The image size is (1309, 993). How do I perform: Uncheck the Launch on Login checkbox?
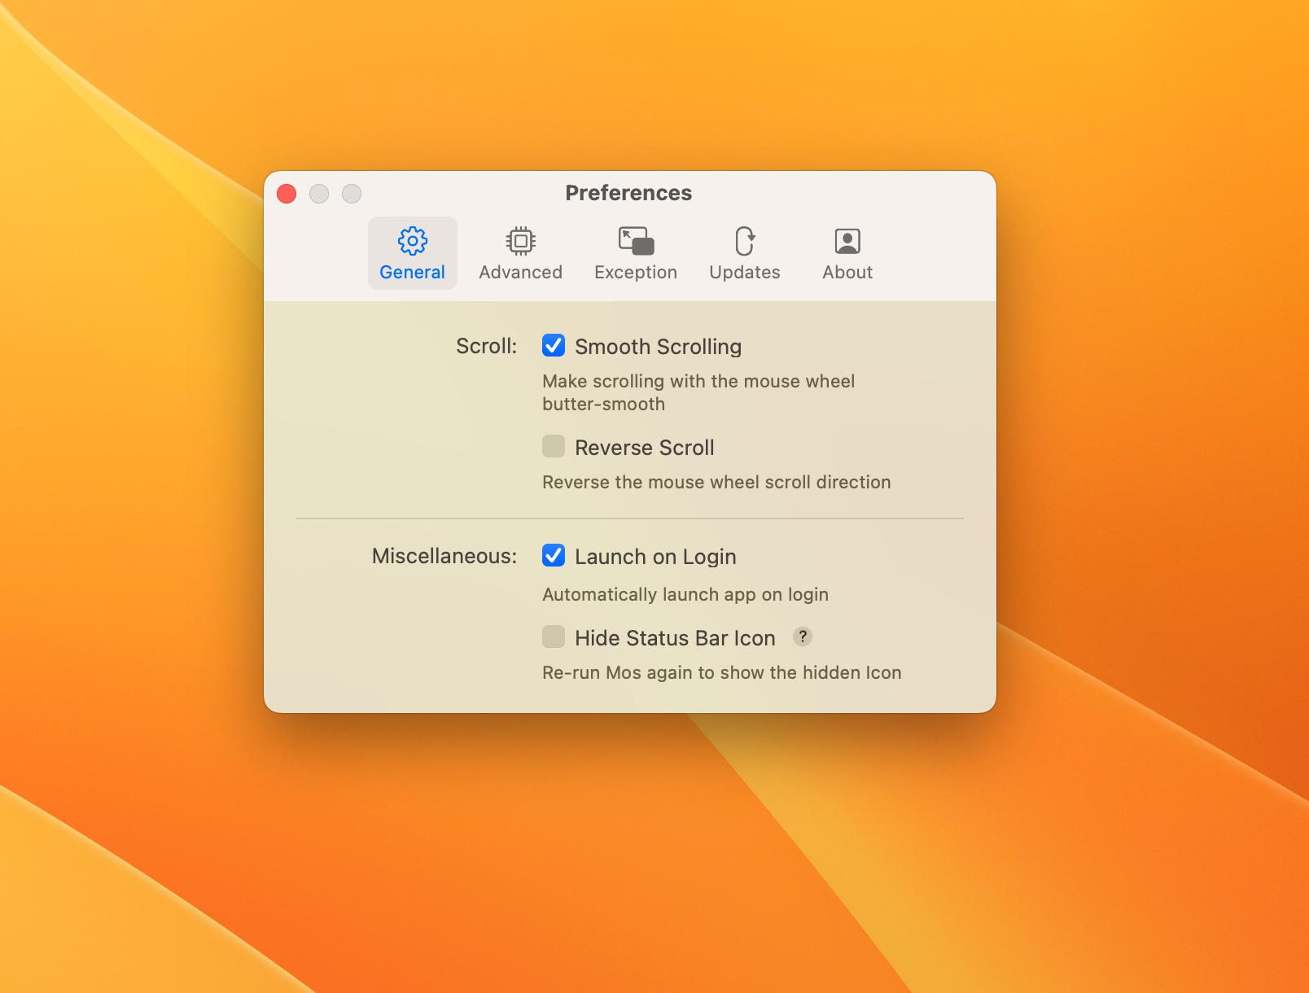point(554,556)
